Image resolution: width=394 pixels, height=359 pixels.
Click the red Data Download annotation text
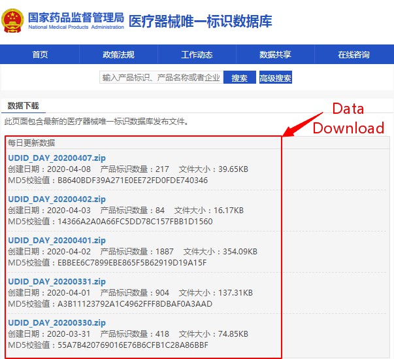pyautogui.click(x=348, y=118)
